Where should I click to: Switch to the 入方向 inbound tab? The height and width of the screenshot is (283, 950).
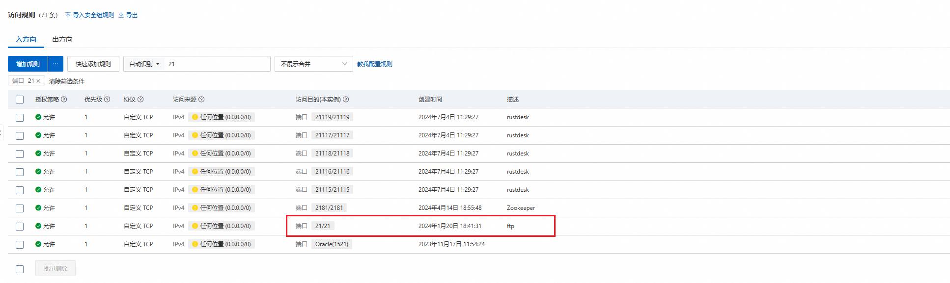tap(26, 39)
